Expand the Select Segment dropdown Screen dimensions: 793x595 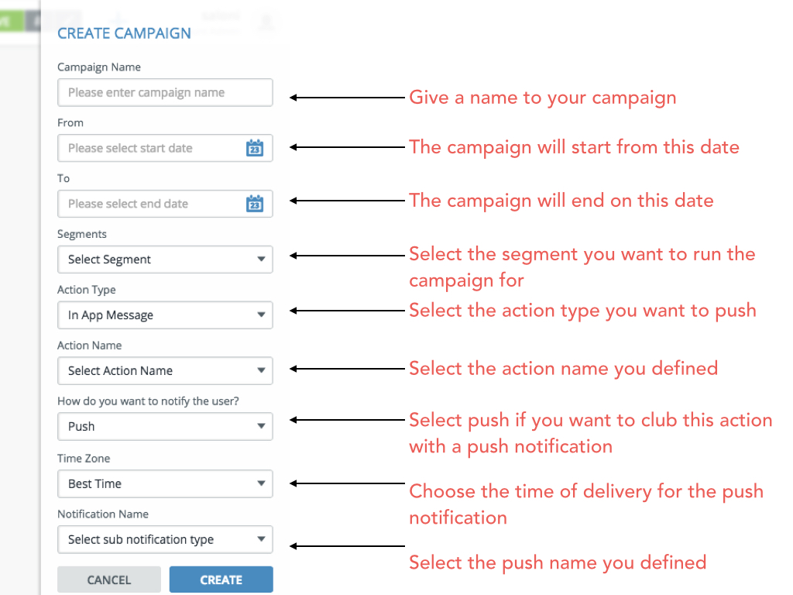165,259
